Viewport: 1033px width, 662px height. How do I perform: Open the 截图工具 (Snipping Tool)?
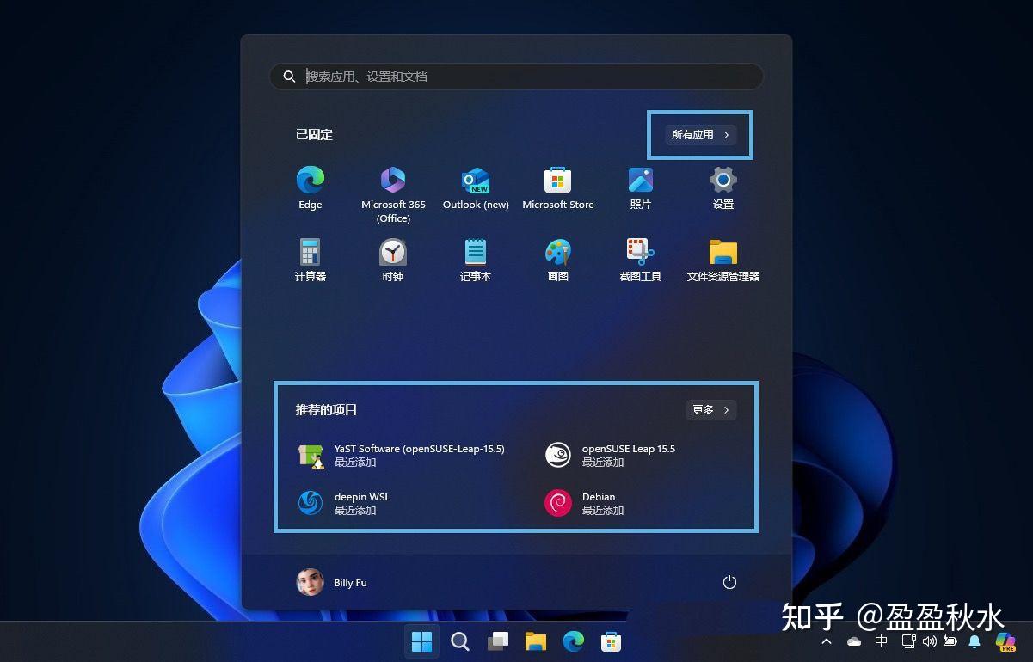coord(640,258)
